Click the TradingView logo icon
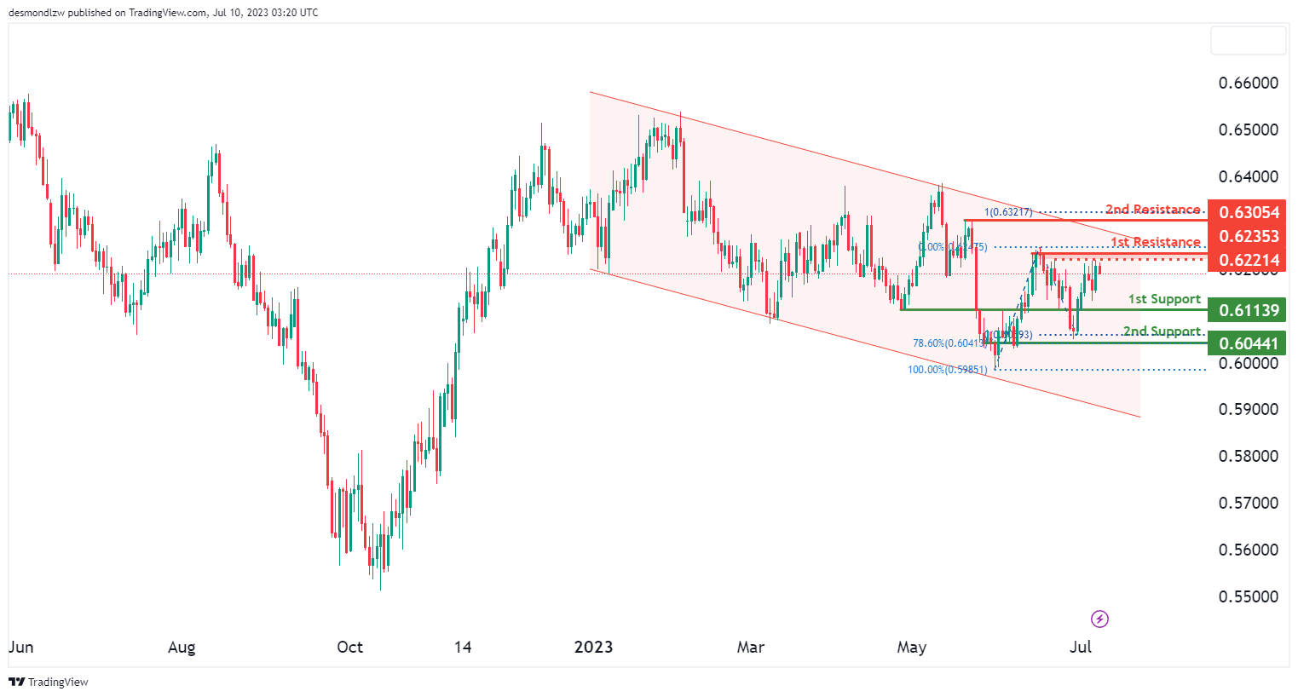The image size is (1298, 697). click(16, 682)
